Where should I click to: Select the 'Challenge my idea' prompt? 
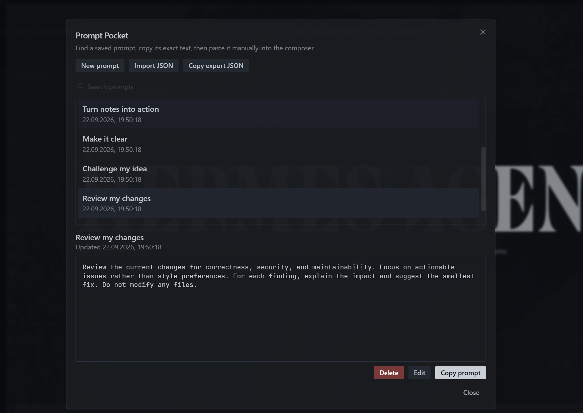click(x=279, y=173)
